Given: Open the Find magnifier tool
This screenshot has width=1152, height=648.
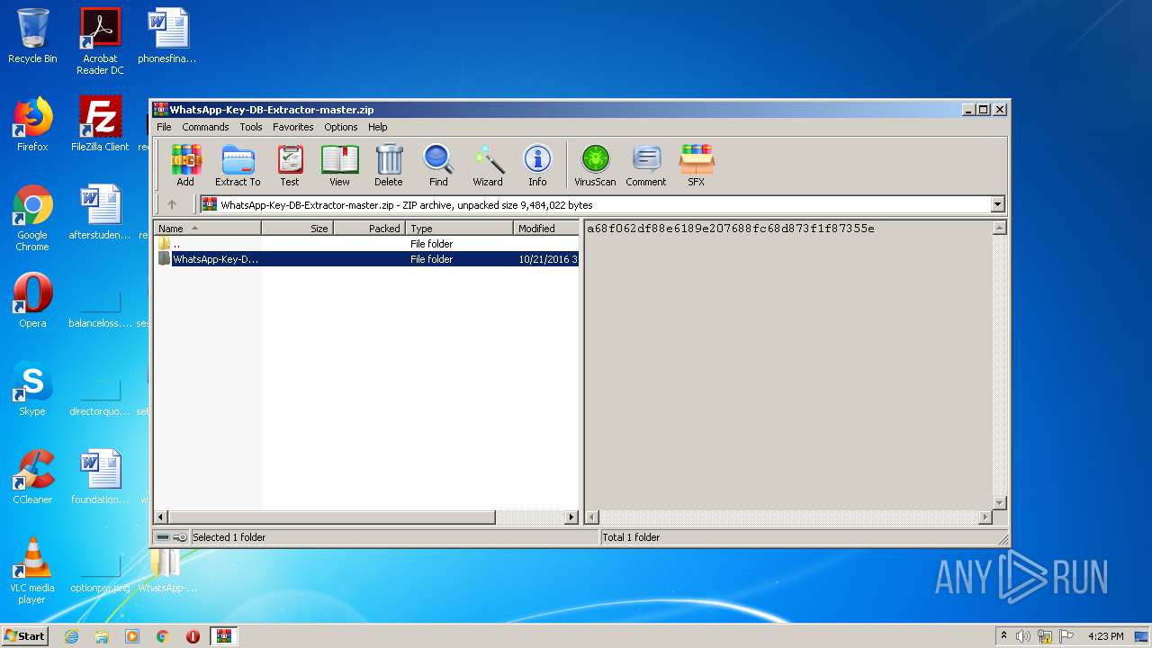Looking at the screenshot, I should 438,166.
